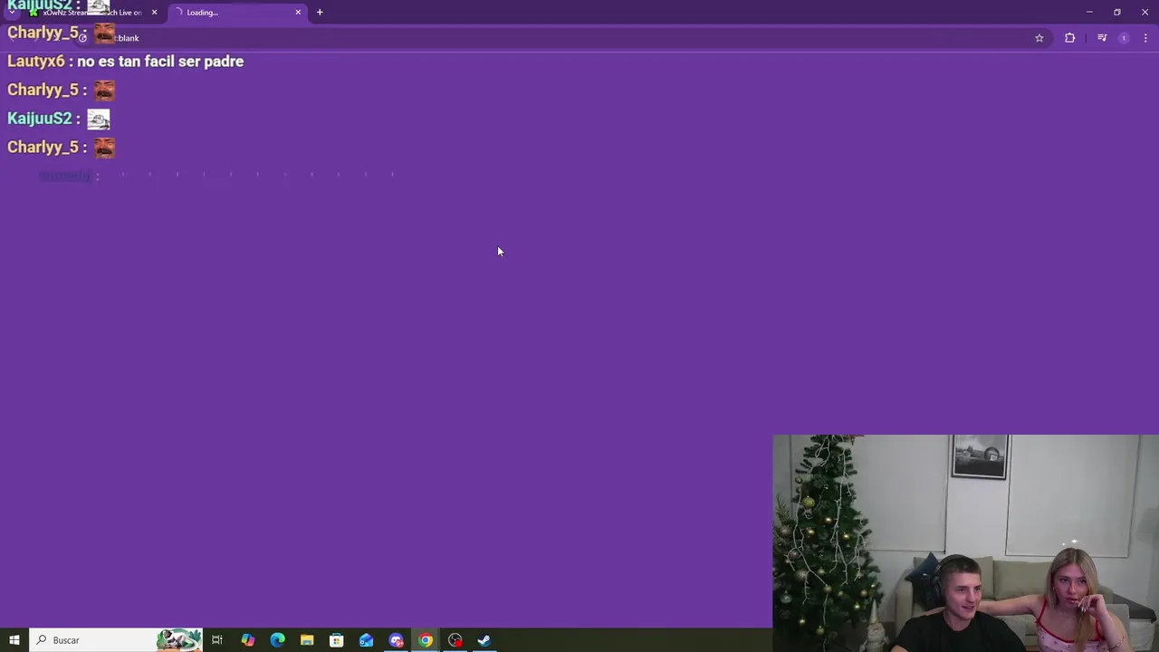Click KaijuuS2's username beside the white emote
This screenshot has height=652, width=1159.
(39, 119)
